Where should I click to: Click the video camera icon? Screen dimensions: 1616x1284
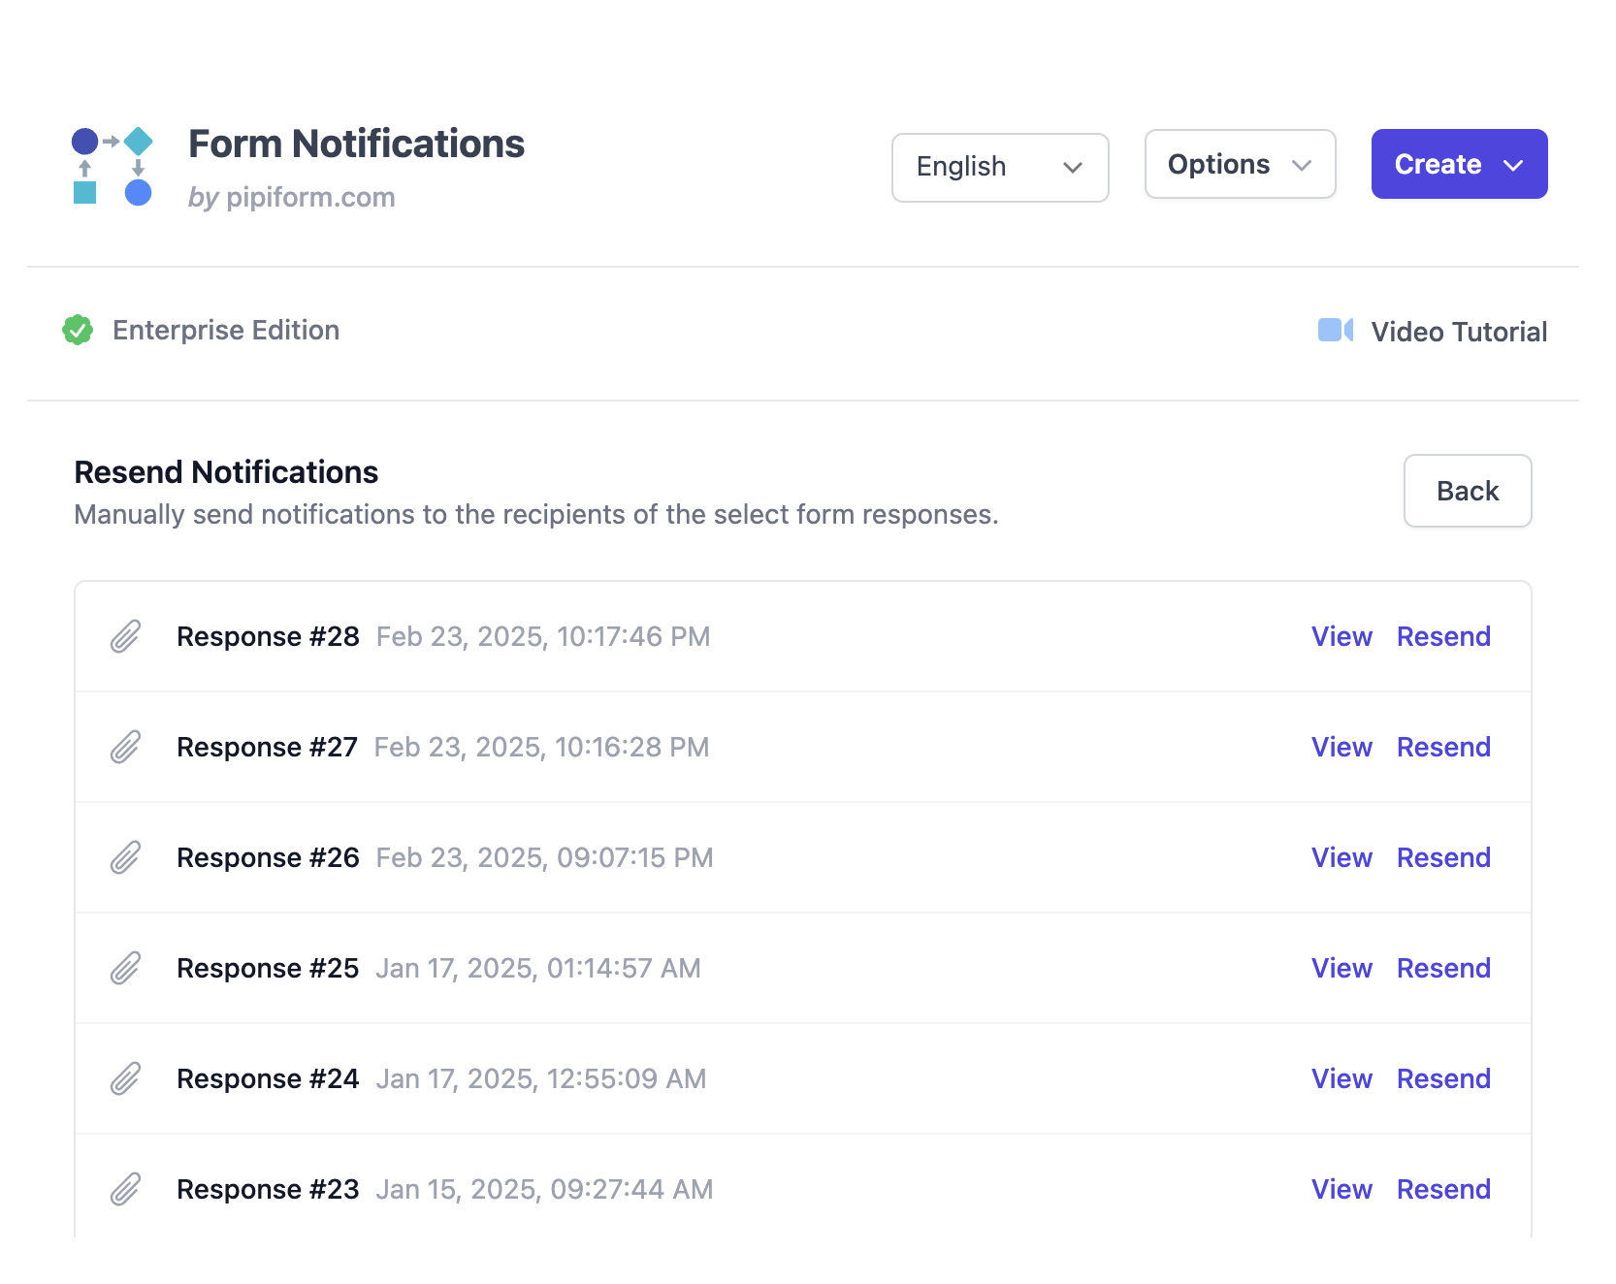[1335, 331]
